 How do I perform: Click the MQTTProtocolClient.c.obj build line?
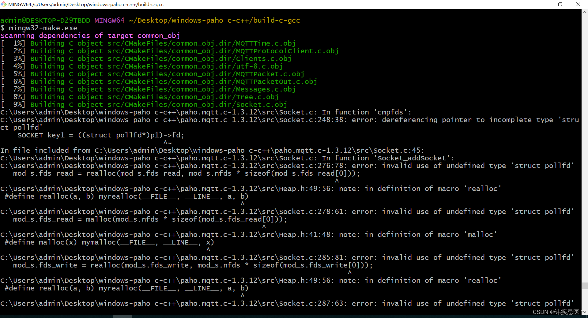pos(170,51)
